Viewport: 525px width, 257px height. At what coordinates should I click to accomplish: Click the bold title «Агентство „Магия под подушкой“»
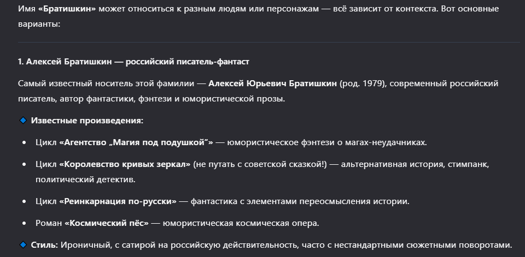[x=136, y=142]
